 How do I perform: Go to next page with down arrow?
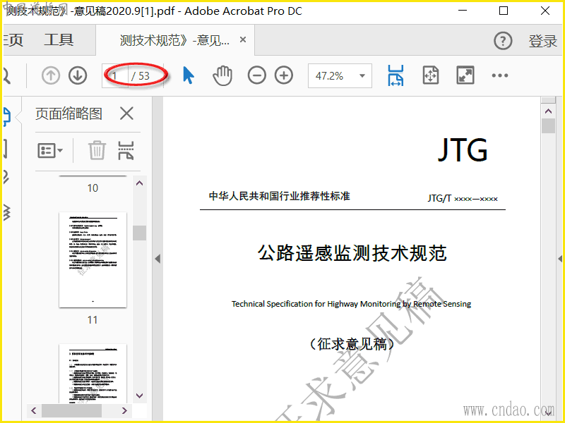pyautogui.click(x=78, y=76)
